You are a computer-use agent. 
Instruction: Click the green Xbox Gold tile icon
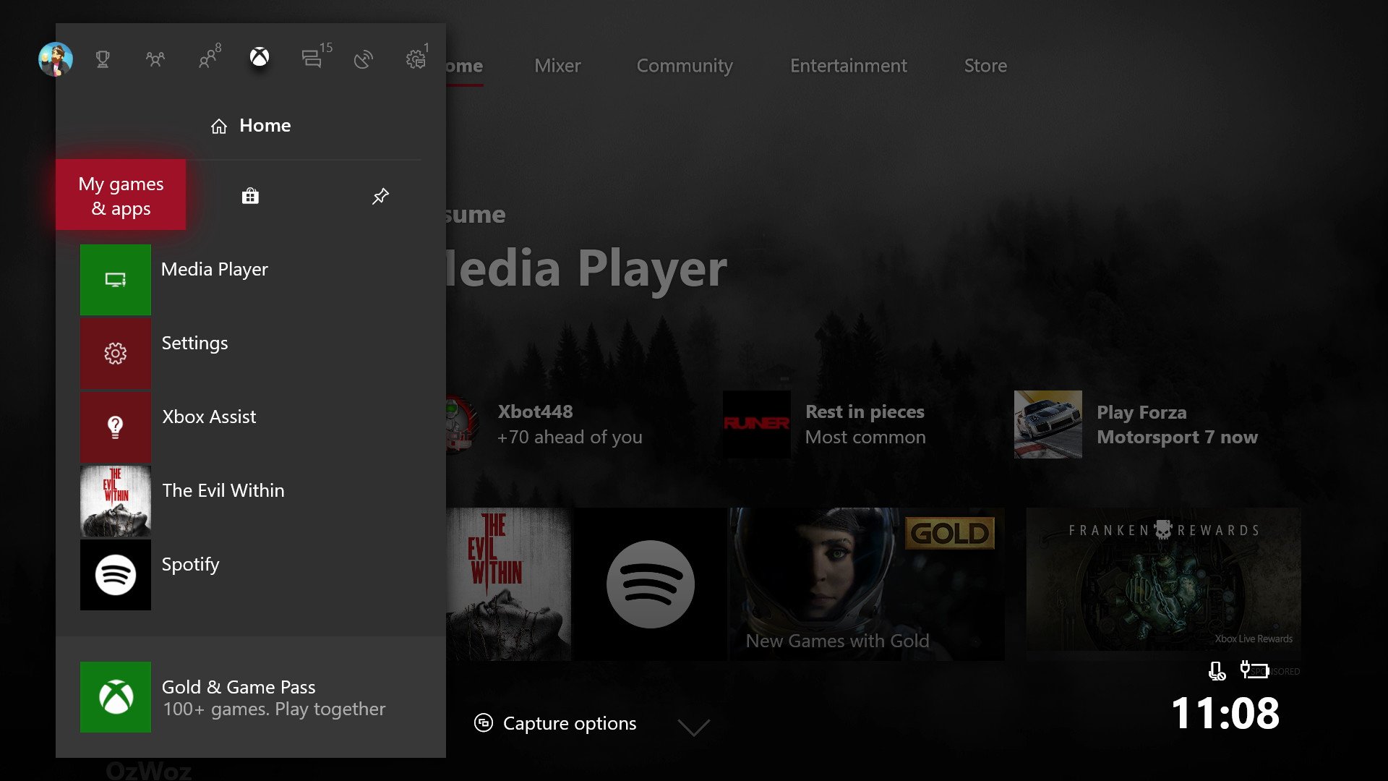point(116,697)
